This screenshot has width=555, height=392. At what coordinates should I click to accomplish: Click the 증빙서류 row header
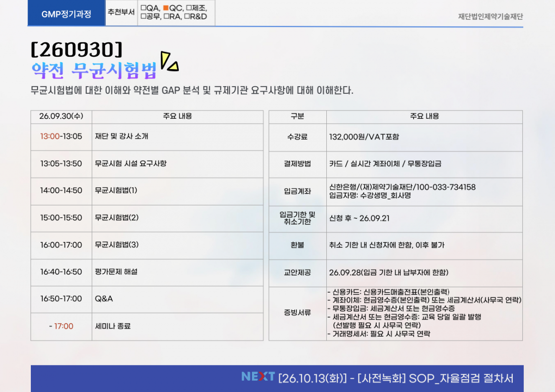click(297, 313)
